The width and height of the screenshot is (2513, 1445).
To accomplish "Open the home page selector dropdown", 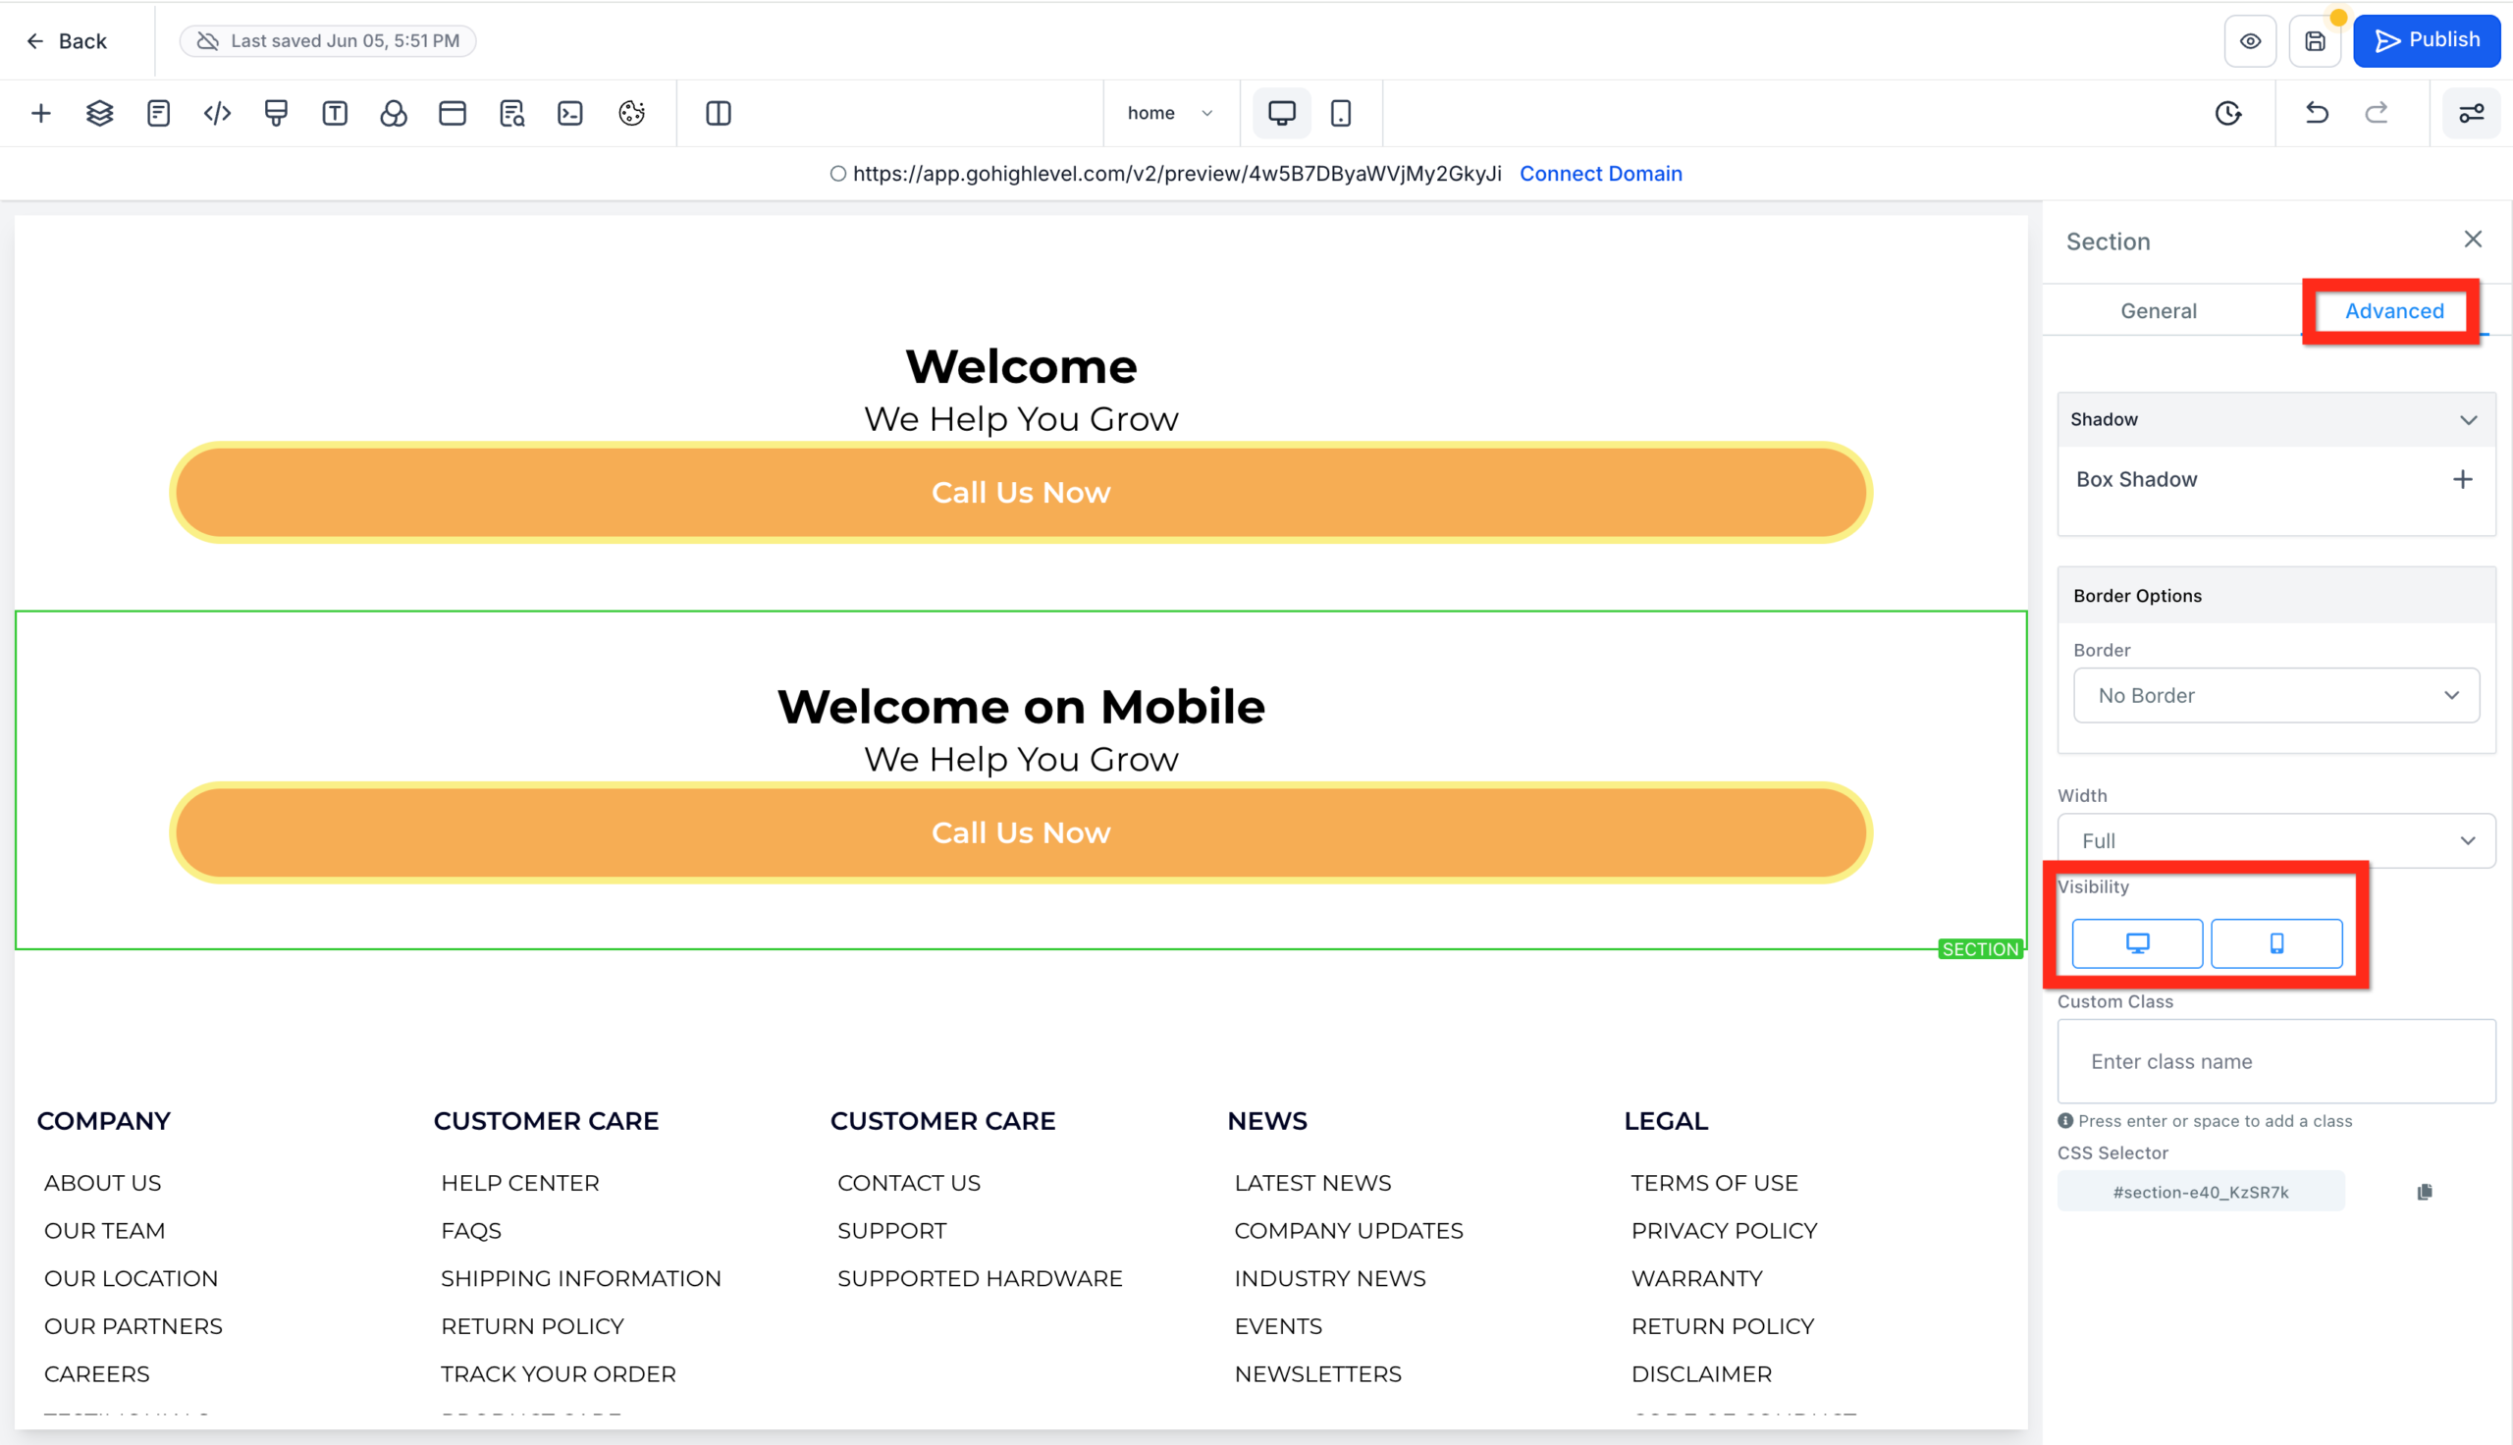I will [x=1172, y=112].
